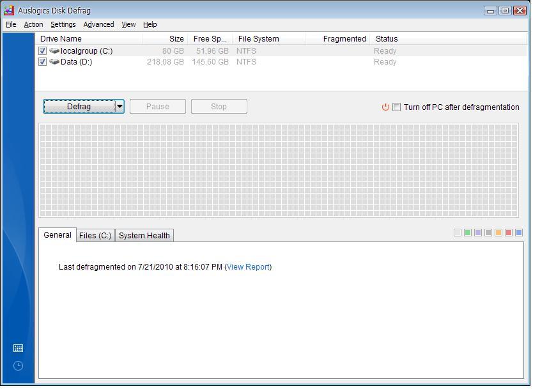Select the localgroup (C:) drive name
Screen dimensions: 533x391
87,51
